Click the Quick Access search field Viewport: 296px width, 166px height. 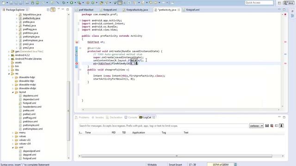click(259, 3)
